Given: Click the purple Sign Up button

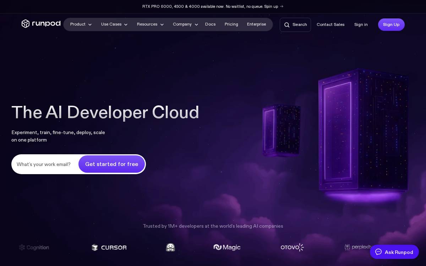Looking at the screenshot, I should click(x=391, y=24).
